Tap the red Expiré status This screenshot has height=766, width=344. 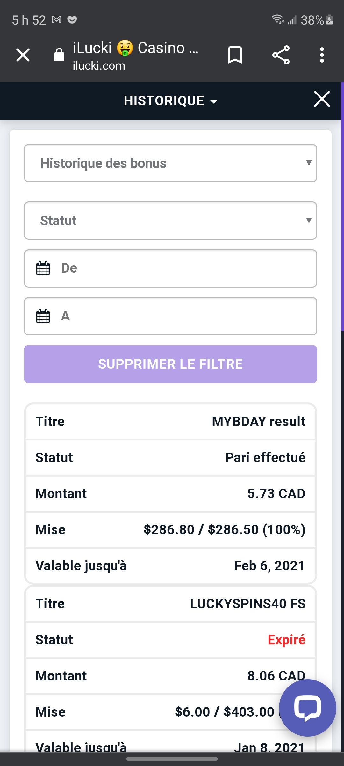point(286,640)
